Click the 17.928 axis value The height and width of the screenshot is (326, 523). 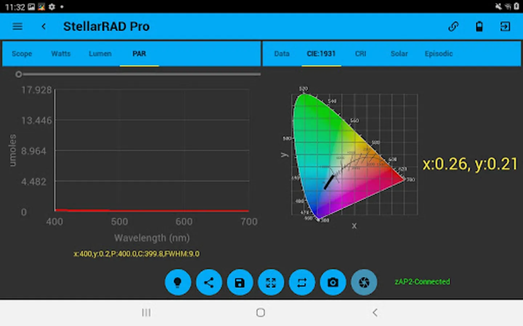coord(37,90)
